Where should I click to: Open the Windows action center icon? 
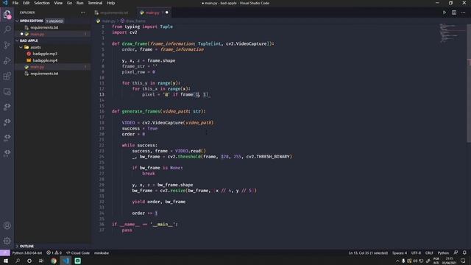coord(463,261)
